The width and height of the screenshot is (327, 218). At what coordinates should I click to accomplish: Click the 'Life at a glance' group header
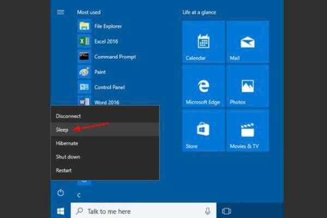tap(199, 13)
